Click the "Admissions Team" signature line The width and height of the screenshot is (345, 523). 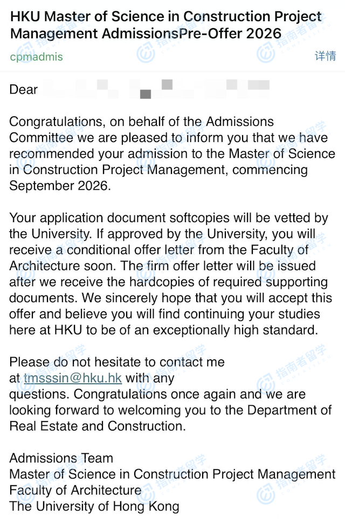[x=61, y=459]
